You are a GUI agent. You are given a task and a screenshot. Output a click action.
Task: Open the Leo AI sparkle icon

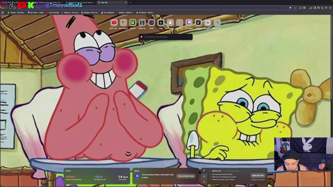pyautogui.click(x=322, y=8)
